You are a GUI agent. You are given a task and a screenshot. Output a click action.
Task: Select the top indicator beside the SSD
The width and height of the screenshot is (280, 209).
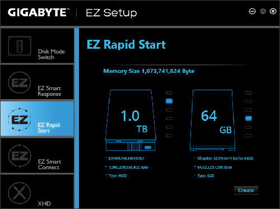[x=248, y=93]
